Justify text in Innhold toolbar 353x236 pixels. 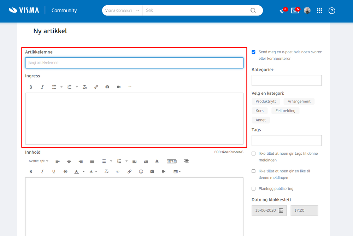[x=92, y=161]
